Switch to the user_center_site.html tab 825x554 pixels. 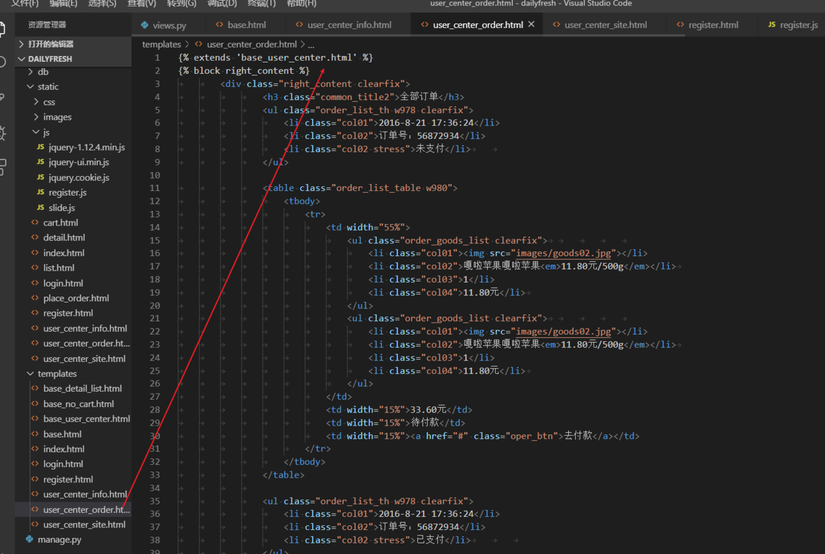click(x=600, y=25)
